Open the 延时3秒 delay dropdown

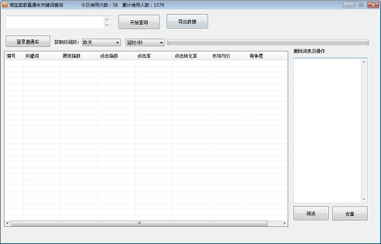145,42
